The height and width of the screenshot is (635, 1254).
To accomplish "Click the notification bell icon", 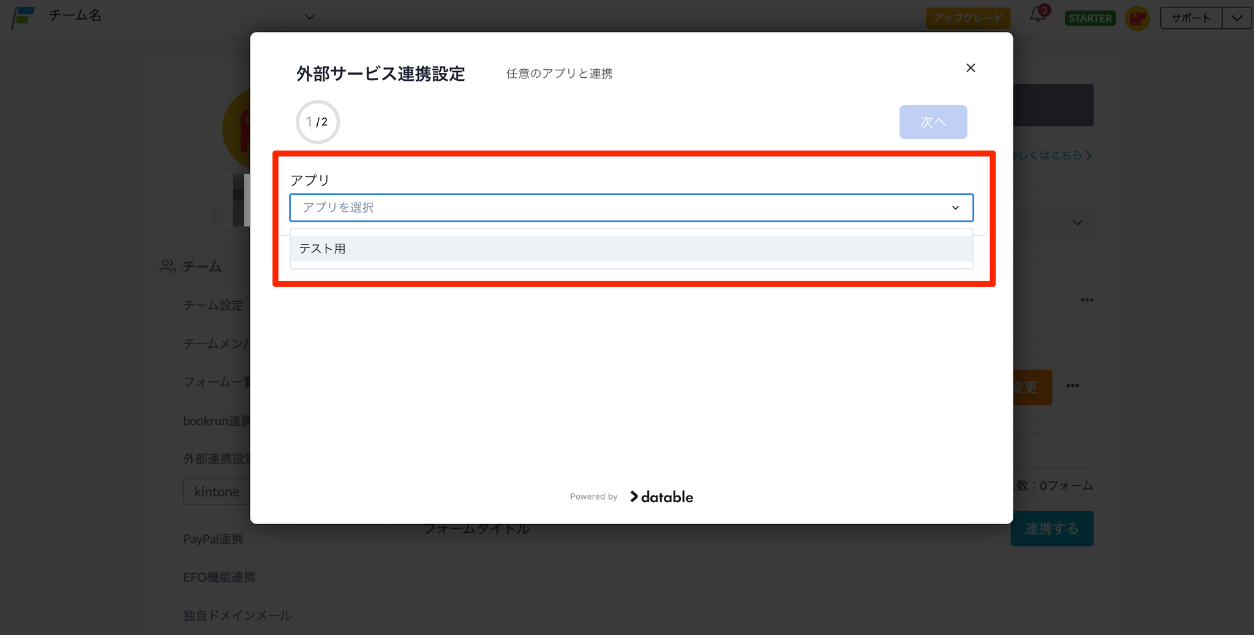I will tap(1038, 15).
